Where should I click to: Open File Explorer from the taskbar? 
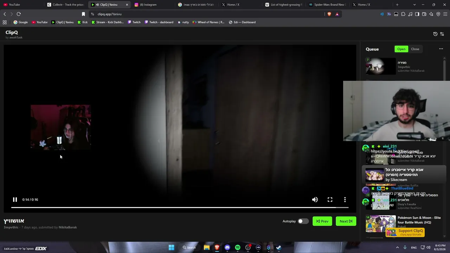pyautogui.click(x=207, y=247)
